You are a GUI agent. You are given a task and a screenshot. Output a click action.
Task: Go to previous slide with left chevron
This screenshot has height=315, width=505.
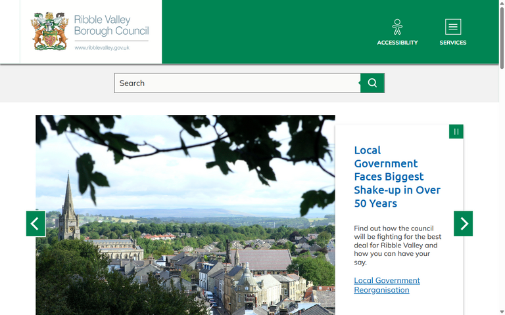(x=36, y=224)
